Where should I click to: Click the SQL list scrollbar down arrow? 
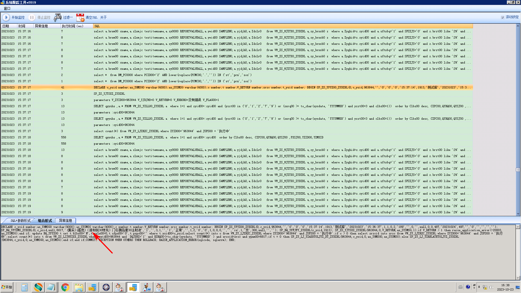(x=518, y=214)
